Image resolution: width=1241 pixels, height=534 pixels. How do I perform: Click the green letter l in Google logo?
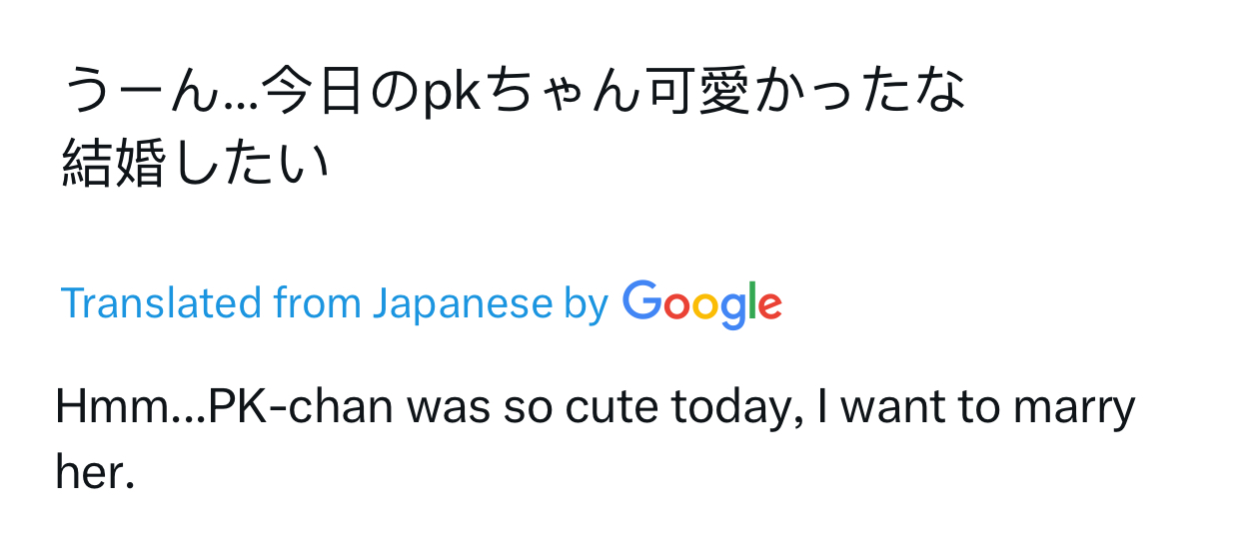pyautogui.click(x=751, y=300)
